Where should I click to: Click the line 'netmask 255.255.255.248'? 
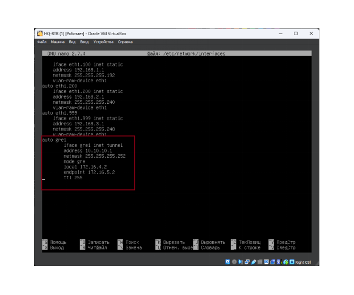(84, 129)
